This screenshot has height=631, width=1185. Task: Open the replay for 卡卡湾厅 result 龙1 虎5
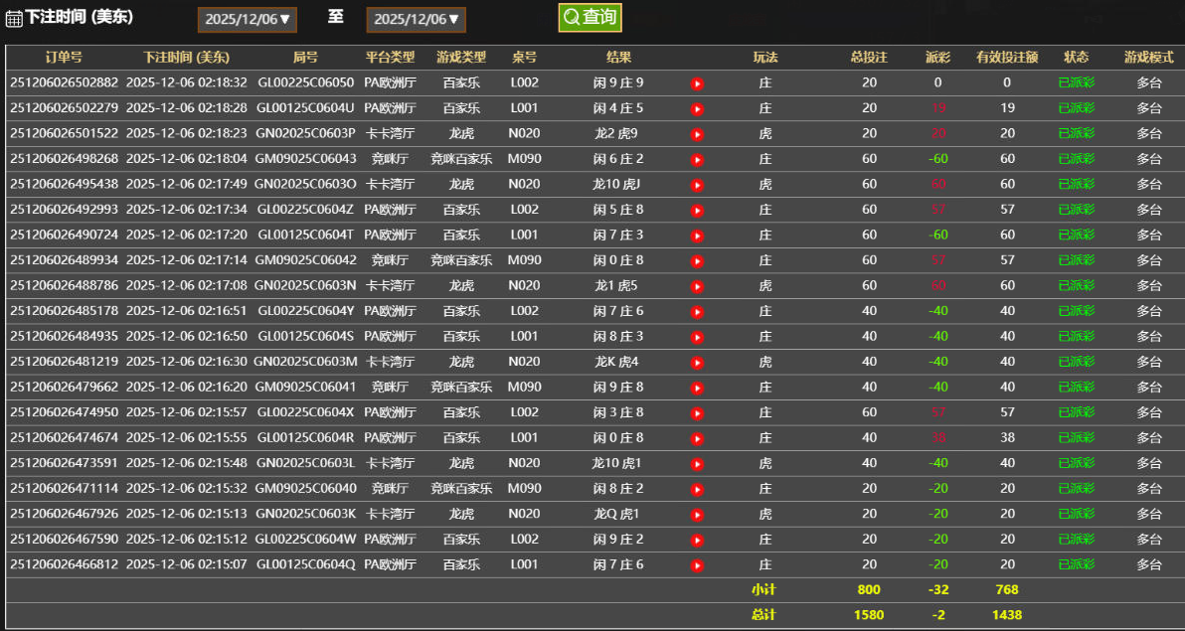697,285
